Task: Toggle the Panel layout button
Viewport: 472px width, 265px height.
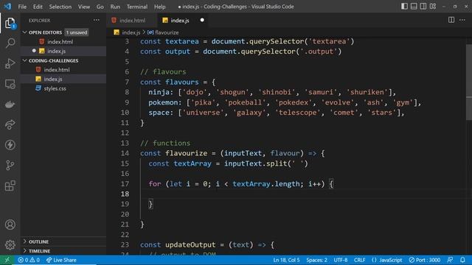Action: (414, 7)
